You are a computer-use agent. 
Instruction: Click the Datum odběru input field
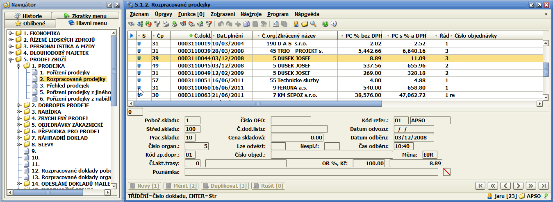click(x=414, y=138)
